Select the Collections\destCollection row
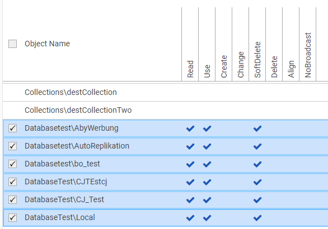Screen dimensions: 328x229 [x=165, y=93]
